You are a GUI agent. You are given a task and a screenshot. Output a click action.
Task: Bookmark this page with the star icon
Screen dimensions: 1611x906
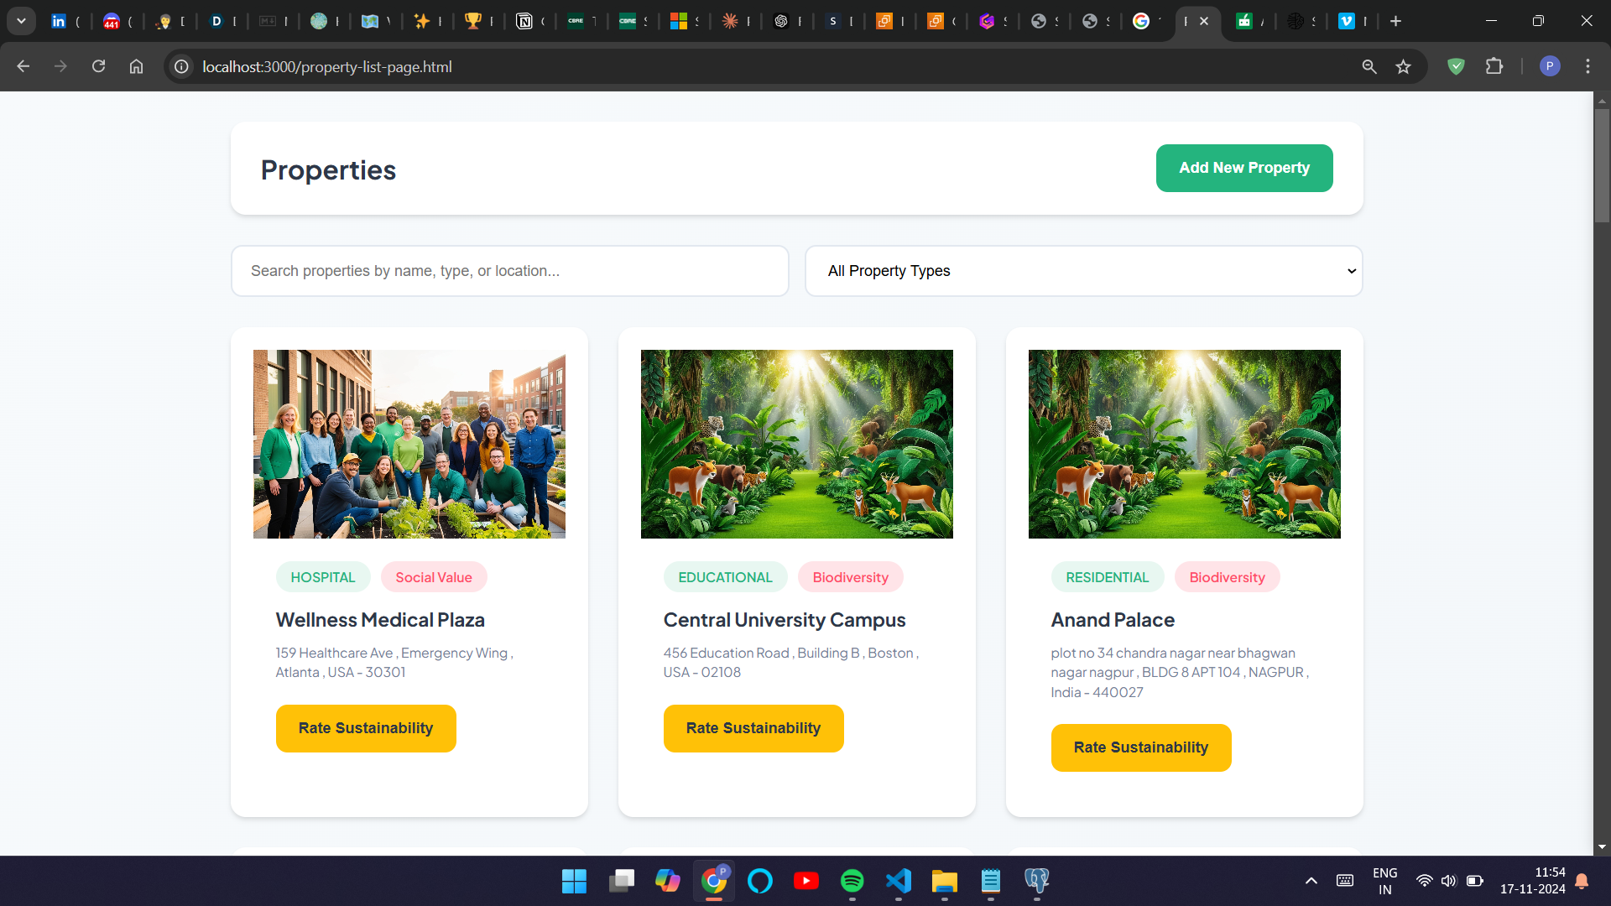point(1403,66)
